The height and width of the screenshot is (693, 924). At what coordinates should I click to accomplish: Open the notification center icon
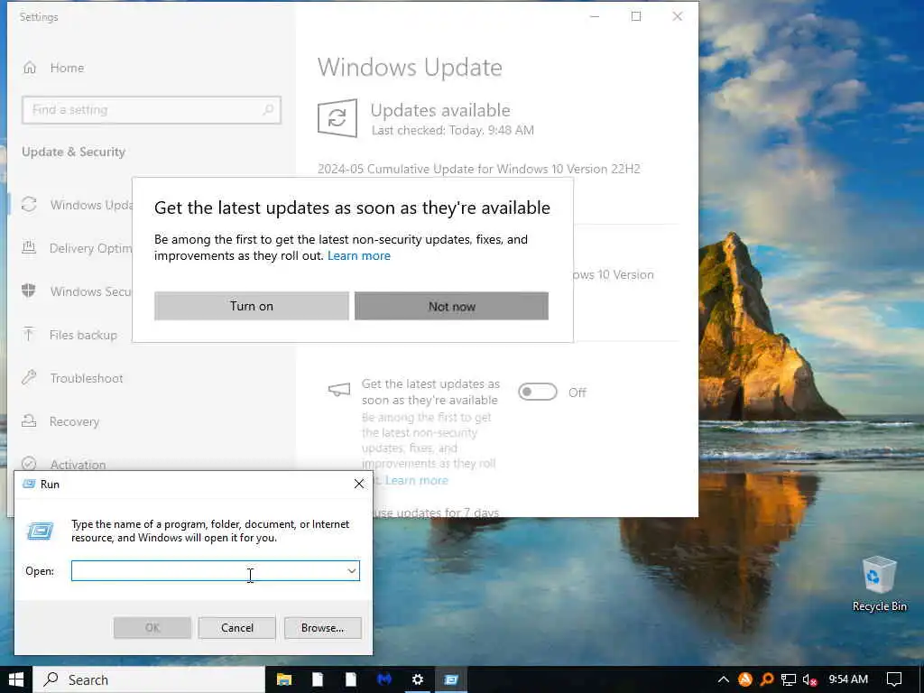(894, 679)
